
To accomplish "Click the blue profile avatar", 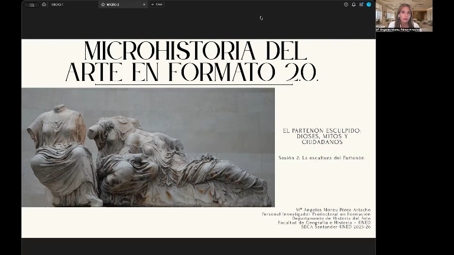I will click(x=369, y=4).
